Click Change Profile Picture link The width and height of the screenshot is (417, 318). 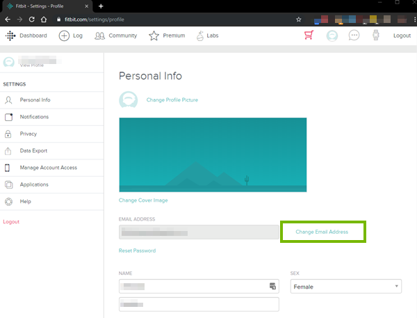(x=172, y=100)
